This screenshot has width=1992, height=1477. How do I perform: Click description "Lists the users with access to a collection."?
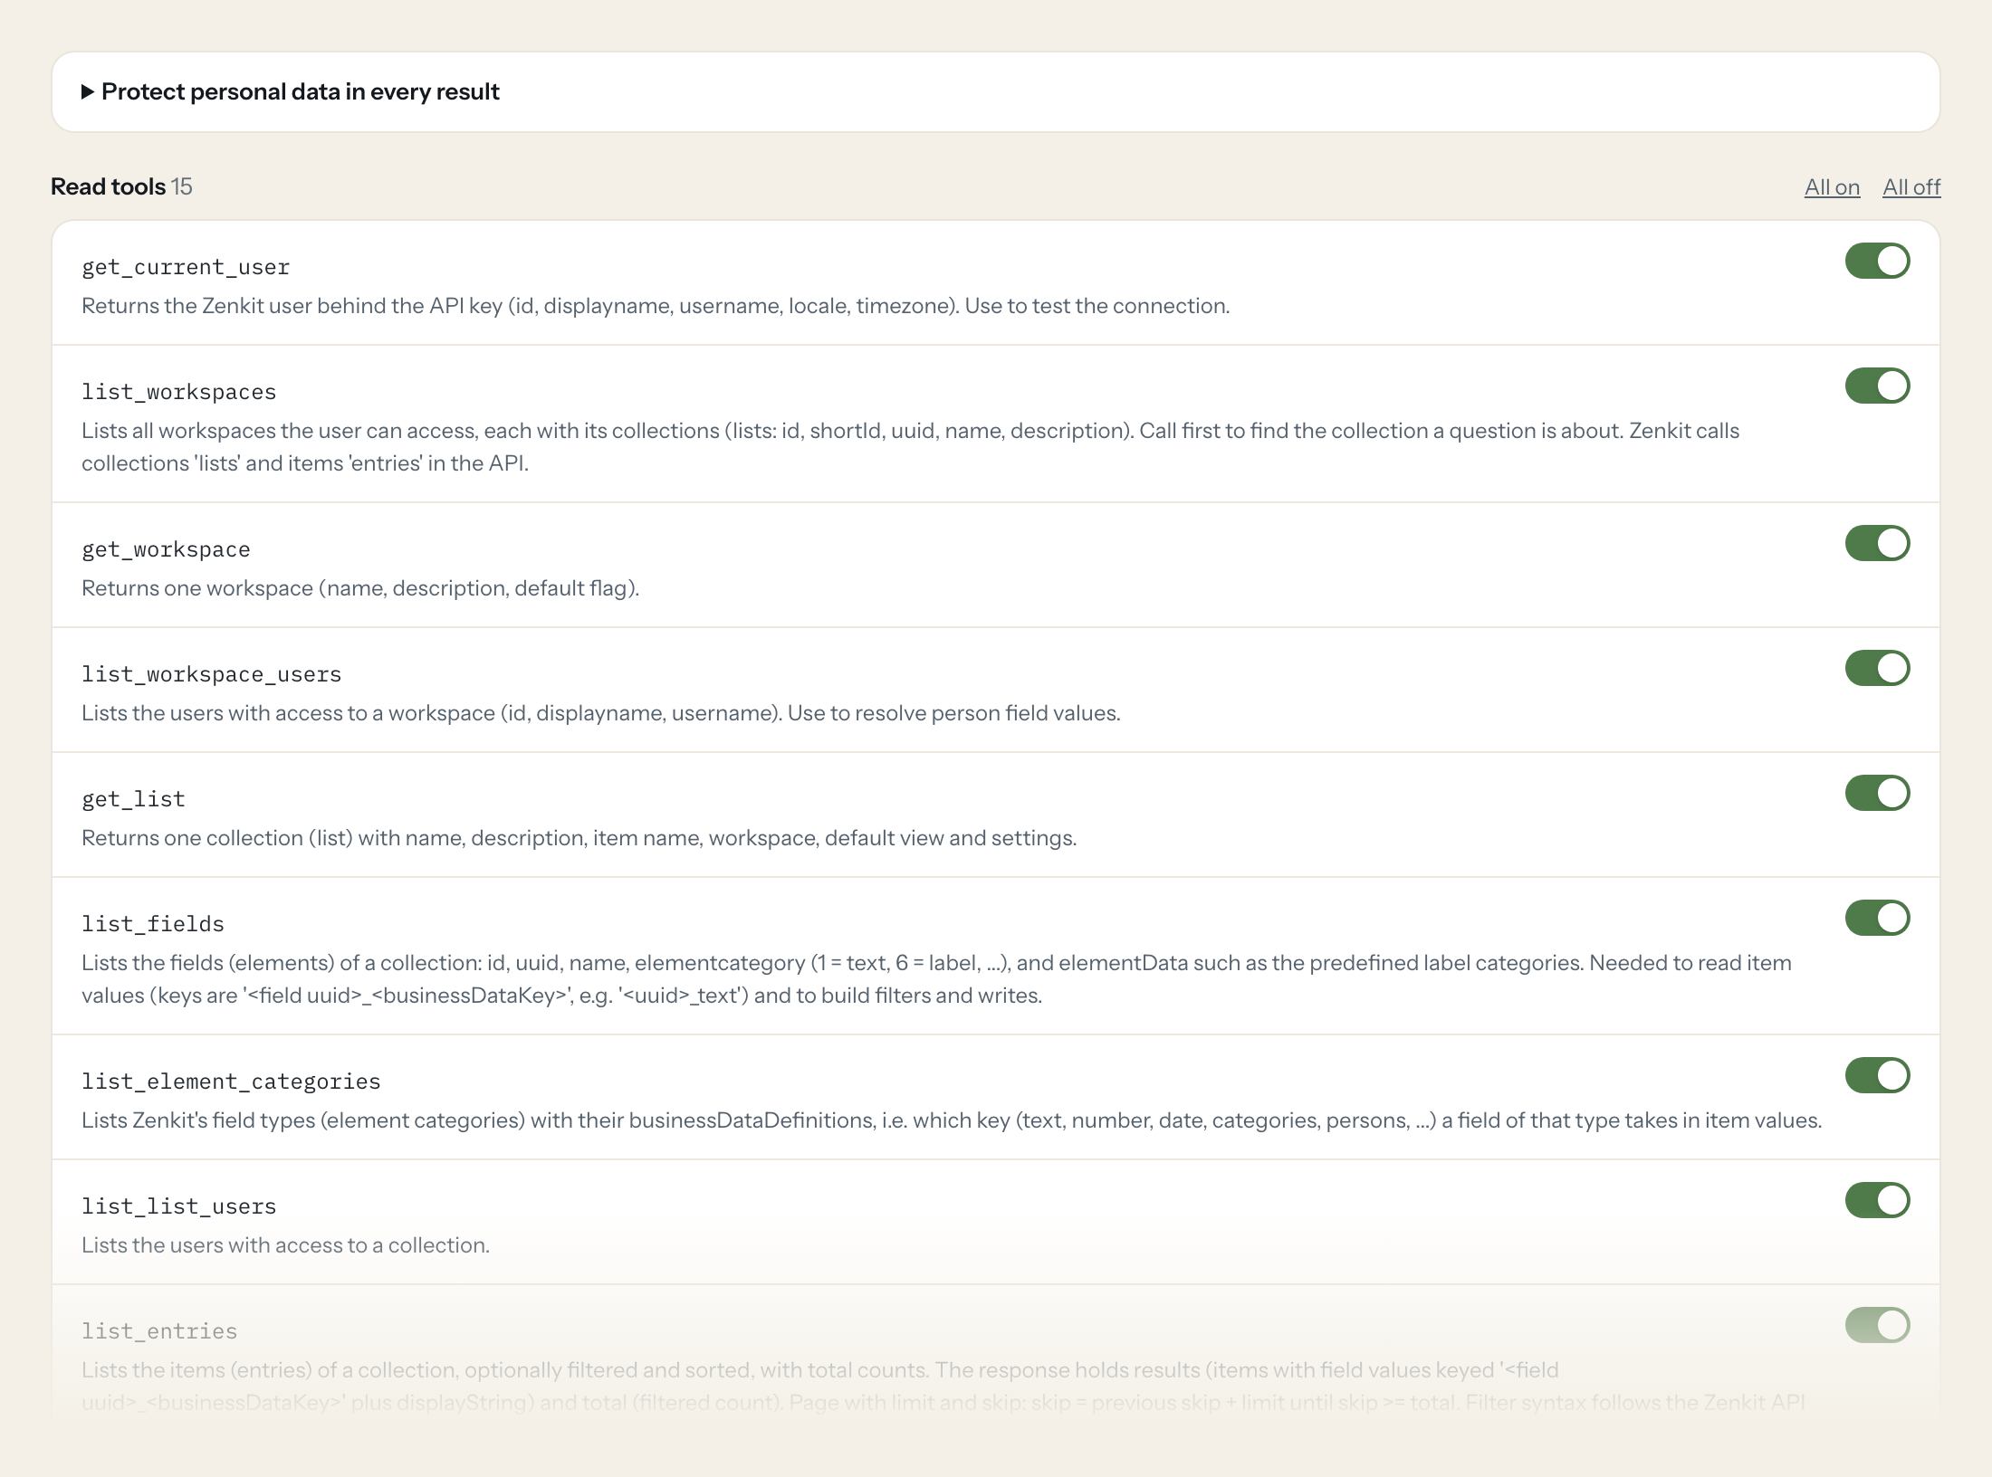pos(285,1245)
